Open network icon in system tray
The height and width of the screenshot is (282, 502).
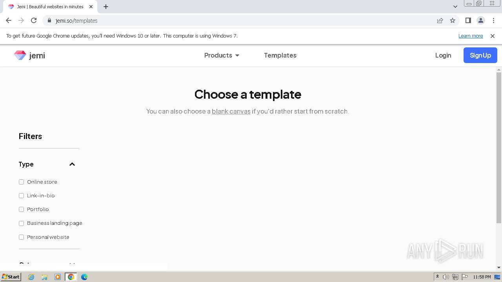coord(455,277)
